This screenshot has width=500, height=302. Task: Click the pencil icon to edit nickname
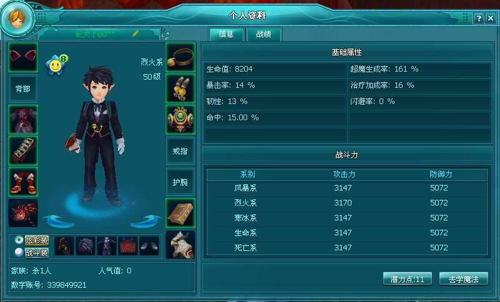[135, 34]
